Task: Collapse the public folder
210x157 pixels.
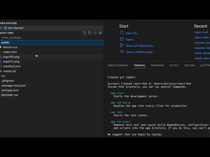Action: click(52, 43)
